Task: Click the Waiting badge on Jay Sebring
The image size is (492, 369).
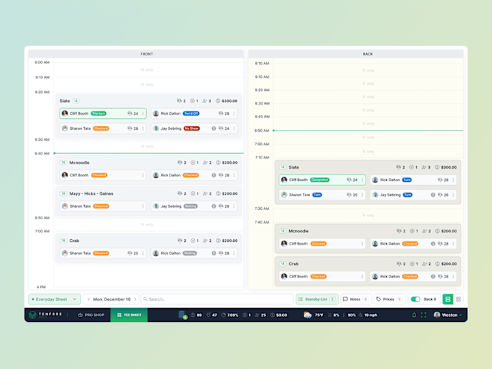Action: 191,206
